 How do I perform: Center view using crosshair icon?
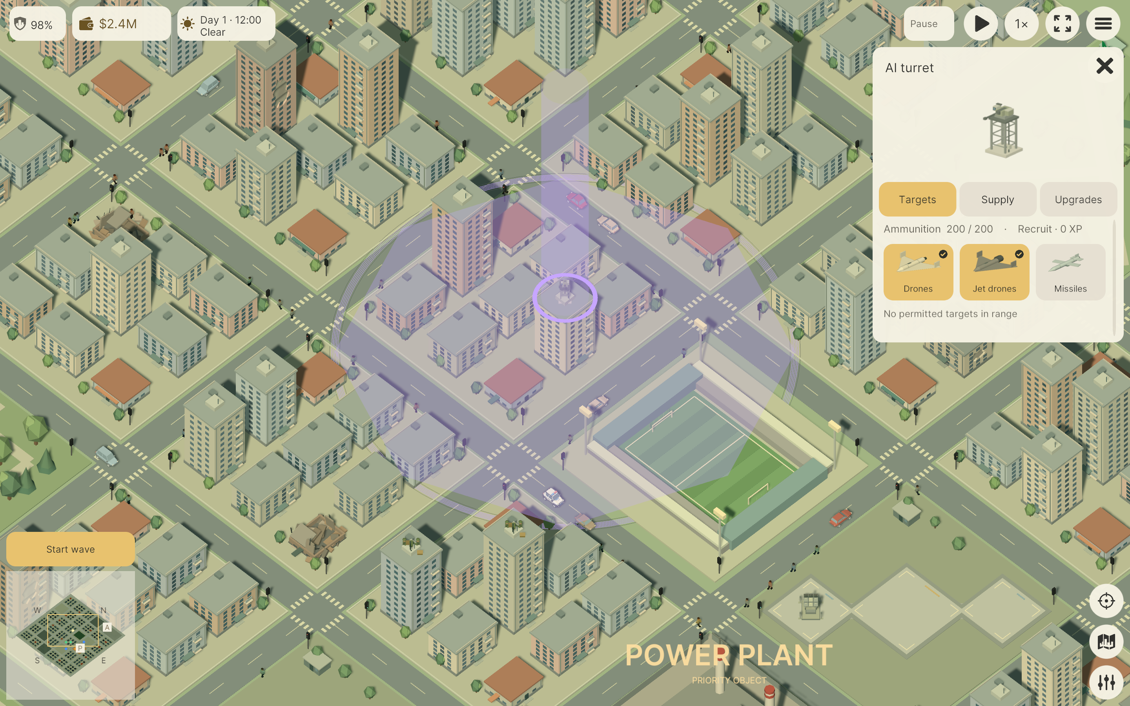click(x=1106, y=601)
